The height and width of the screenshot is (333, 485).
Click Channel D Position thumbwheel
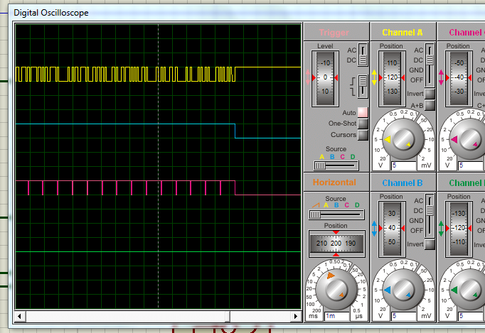click(x=459, y=229)
